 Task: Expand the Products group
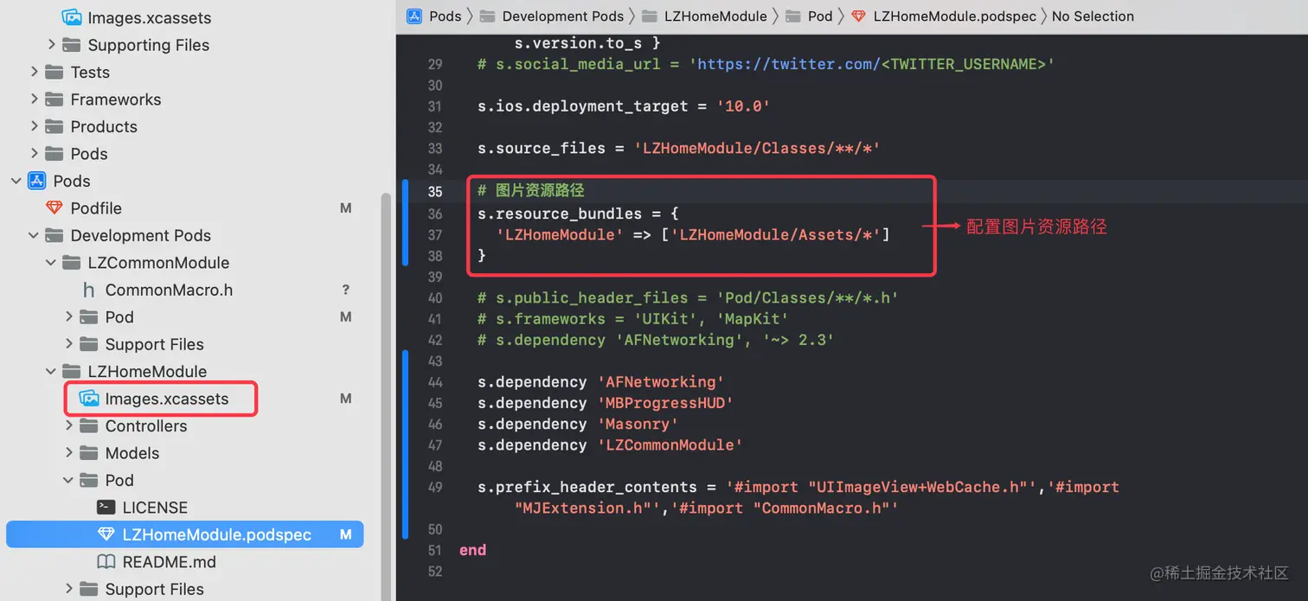[35, 126]
